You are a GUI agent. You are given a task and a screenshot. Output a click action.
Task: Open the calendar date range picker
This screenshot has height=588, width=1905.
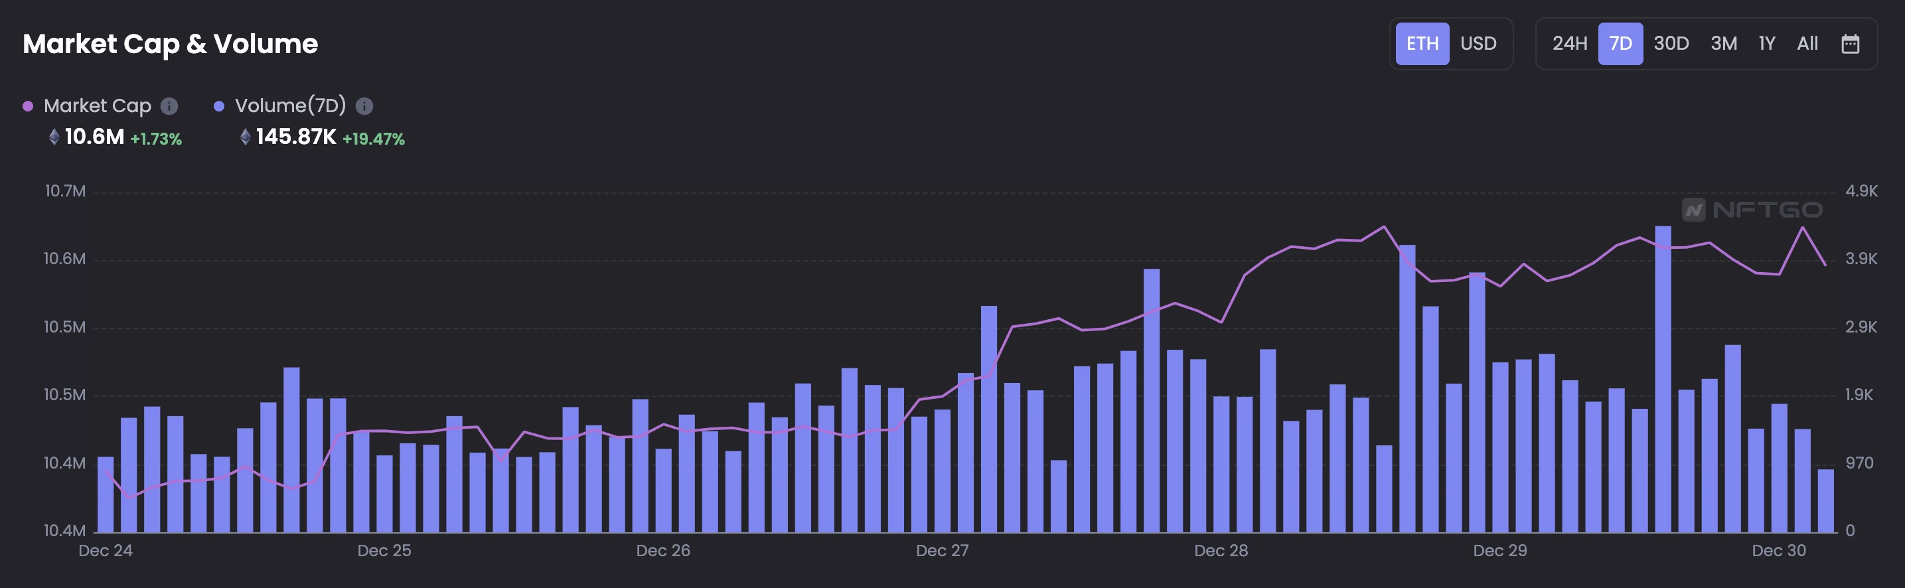tap(1849, 44)
